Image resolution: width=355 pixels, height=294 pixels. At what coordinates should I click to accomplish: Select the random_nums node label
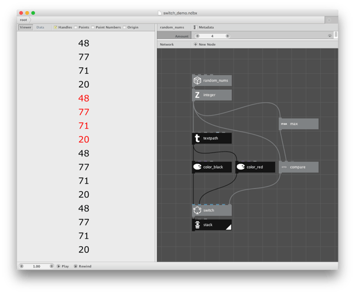coord(215,80)
